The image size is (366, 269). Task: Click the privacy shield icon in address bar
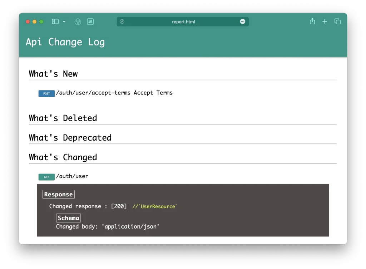(122, 21)
